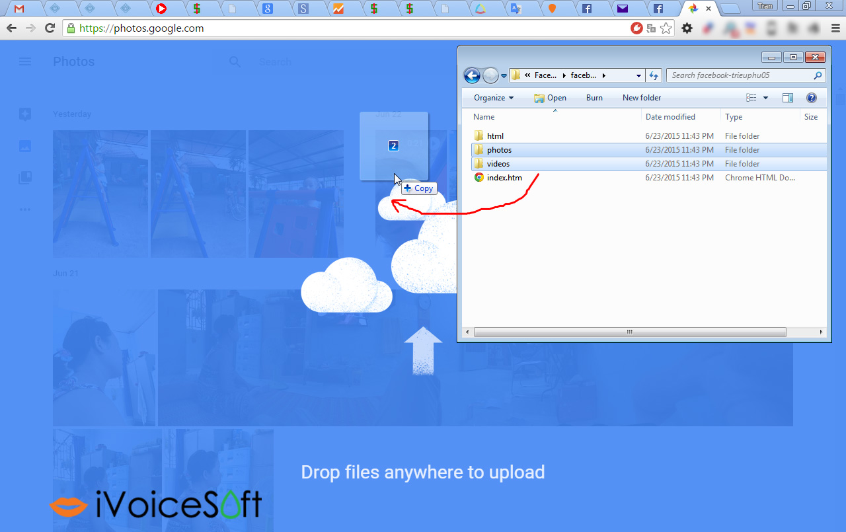The height and width of the screenshot is (532, 846).
Task: Open Explorer help with the question icon
Action: pyautogui.click(x=812, y=98)
